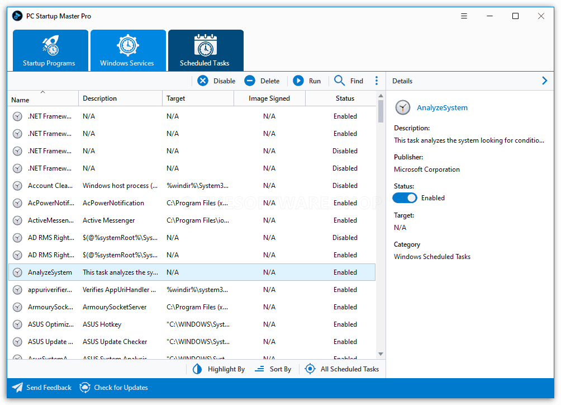Viewport: 561px width, 405px height.
Task: Click clock icon of AcPowerNotif... row
Action: coord(17,203)
